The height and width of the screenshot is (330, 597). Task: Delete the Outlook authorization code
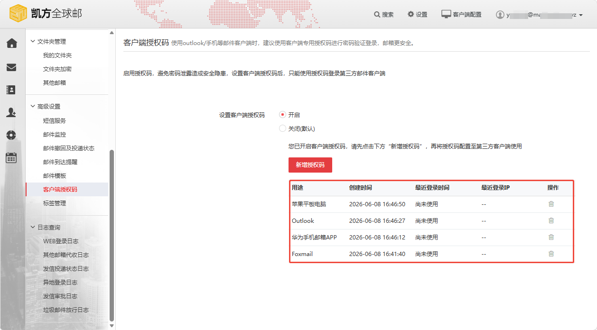pyautogui.click(x=551, y=221)
